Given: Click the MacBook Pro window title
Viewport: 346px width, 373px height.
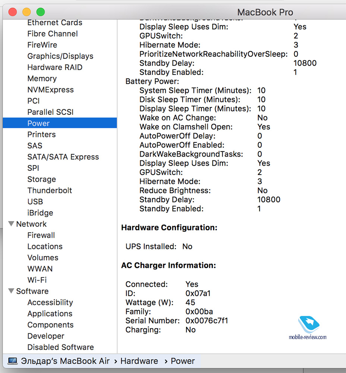Looking at the screenshot, I should pyautogui.click(x=265, y=12).
